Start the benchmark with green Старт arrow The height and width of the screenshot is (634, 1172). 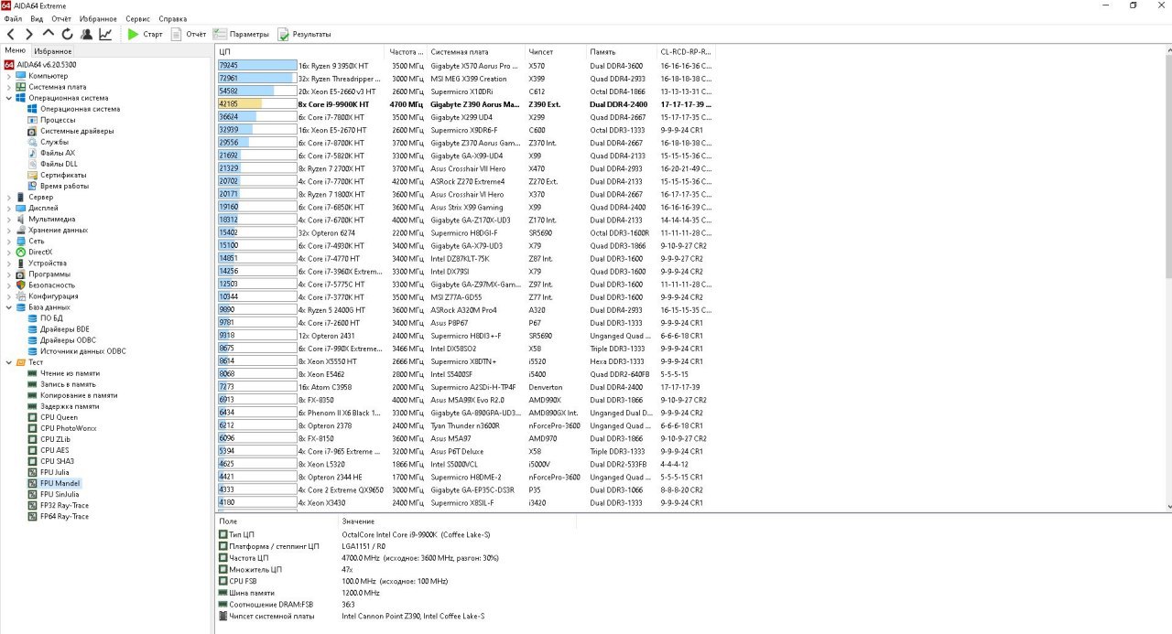point(145,34)
